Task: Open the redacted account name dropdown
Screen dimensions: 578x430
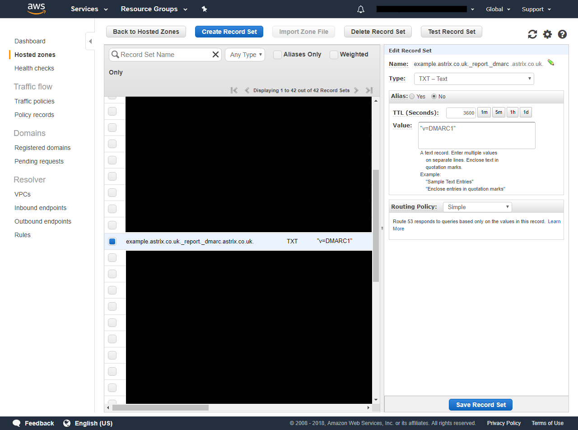Action: (x=425, y=9)
